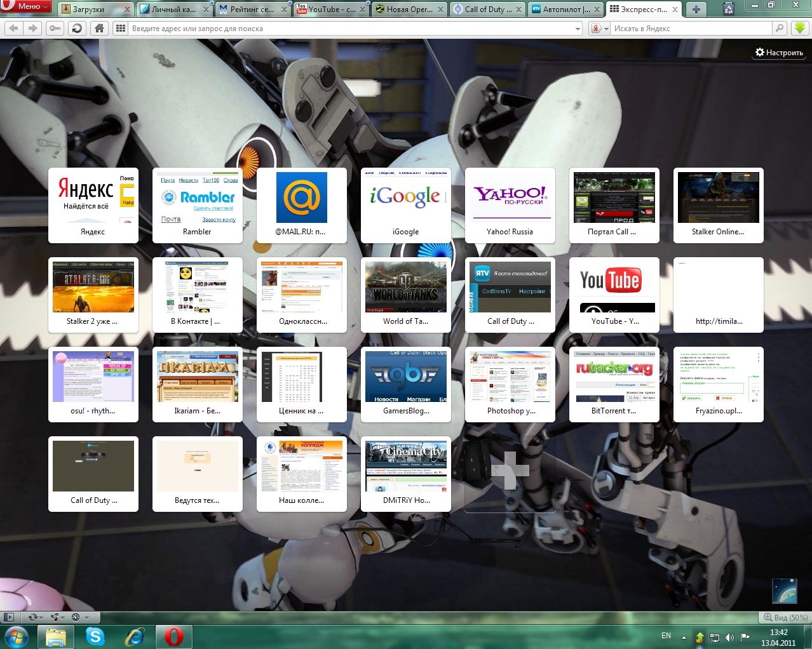Expand the address bar history dropdown
Viewport: 812px width, 649px height.
[578, 29]
